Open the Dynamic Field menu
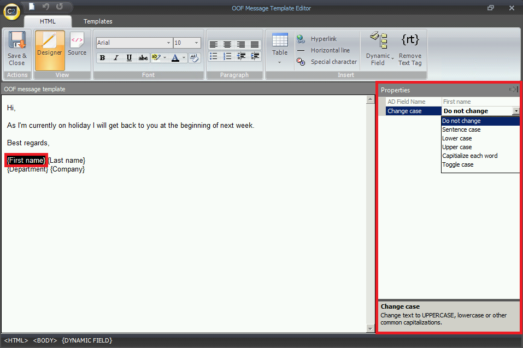 380,49
